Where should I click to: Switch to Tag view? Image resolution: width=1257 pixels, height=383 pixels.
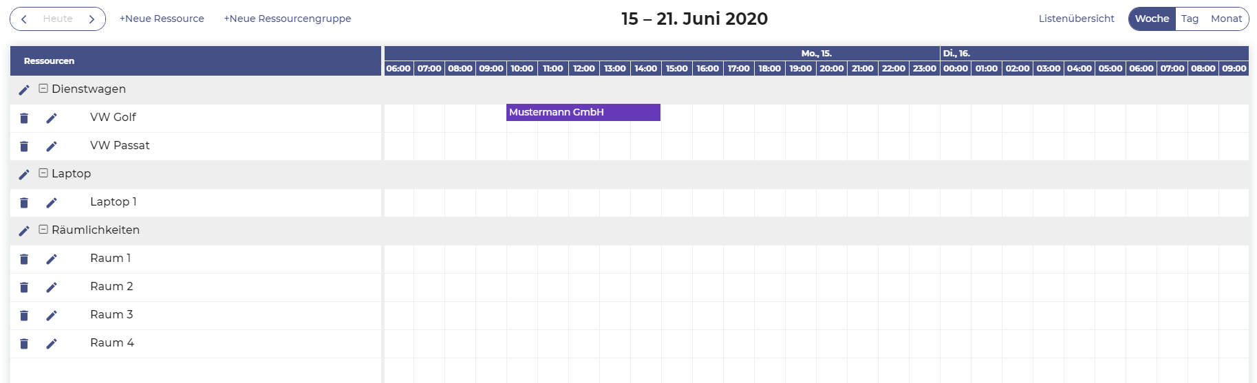[1190, 19]
